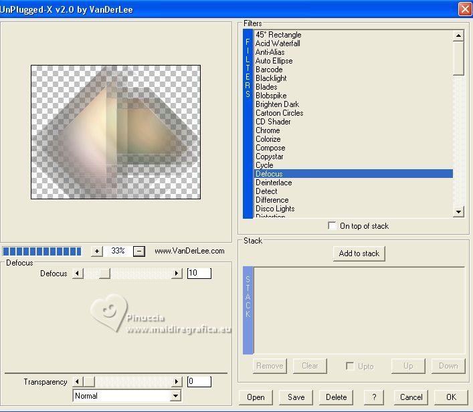Click the Defocus value input field
This screenshot has height=412, width=473.
coord(199,274)
